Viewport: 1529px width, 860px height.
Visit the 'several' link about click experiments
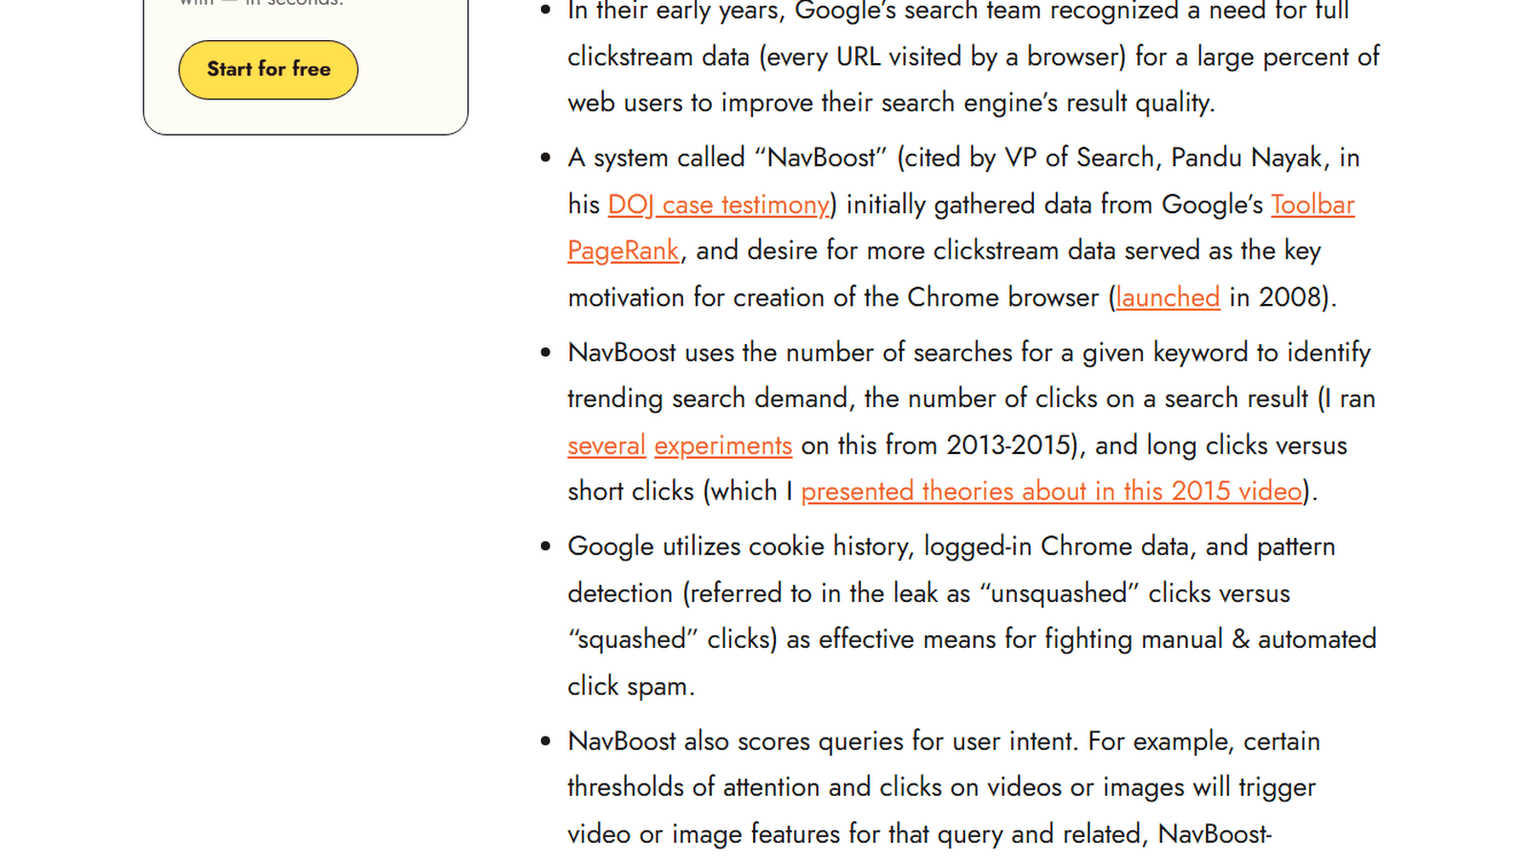607,445
